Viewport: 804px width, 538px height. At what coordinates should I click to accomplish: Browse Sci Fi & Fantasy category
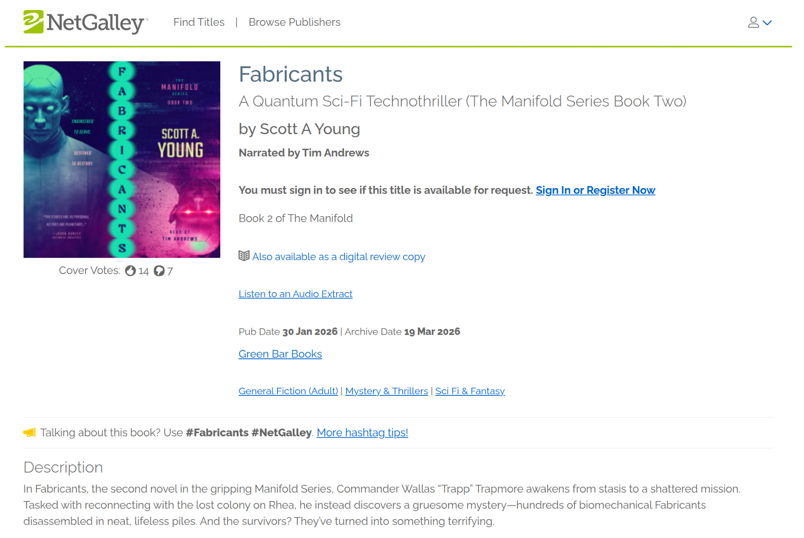point(470,391)
